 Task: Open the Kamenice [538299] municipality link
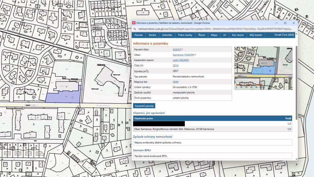tap(183, 55)
